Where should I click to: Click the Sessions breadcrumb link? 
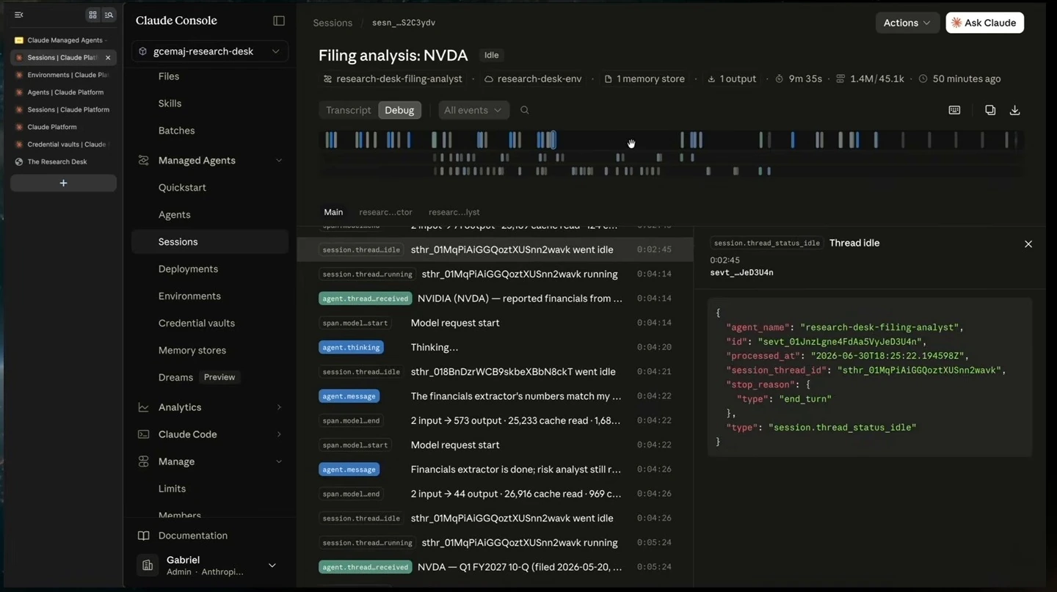click(x=333, y=23)
